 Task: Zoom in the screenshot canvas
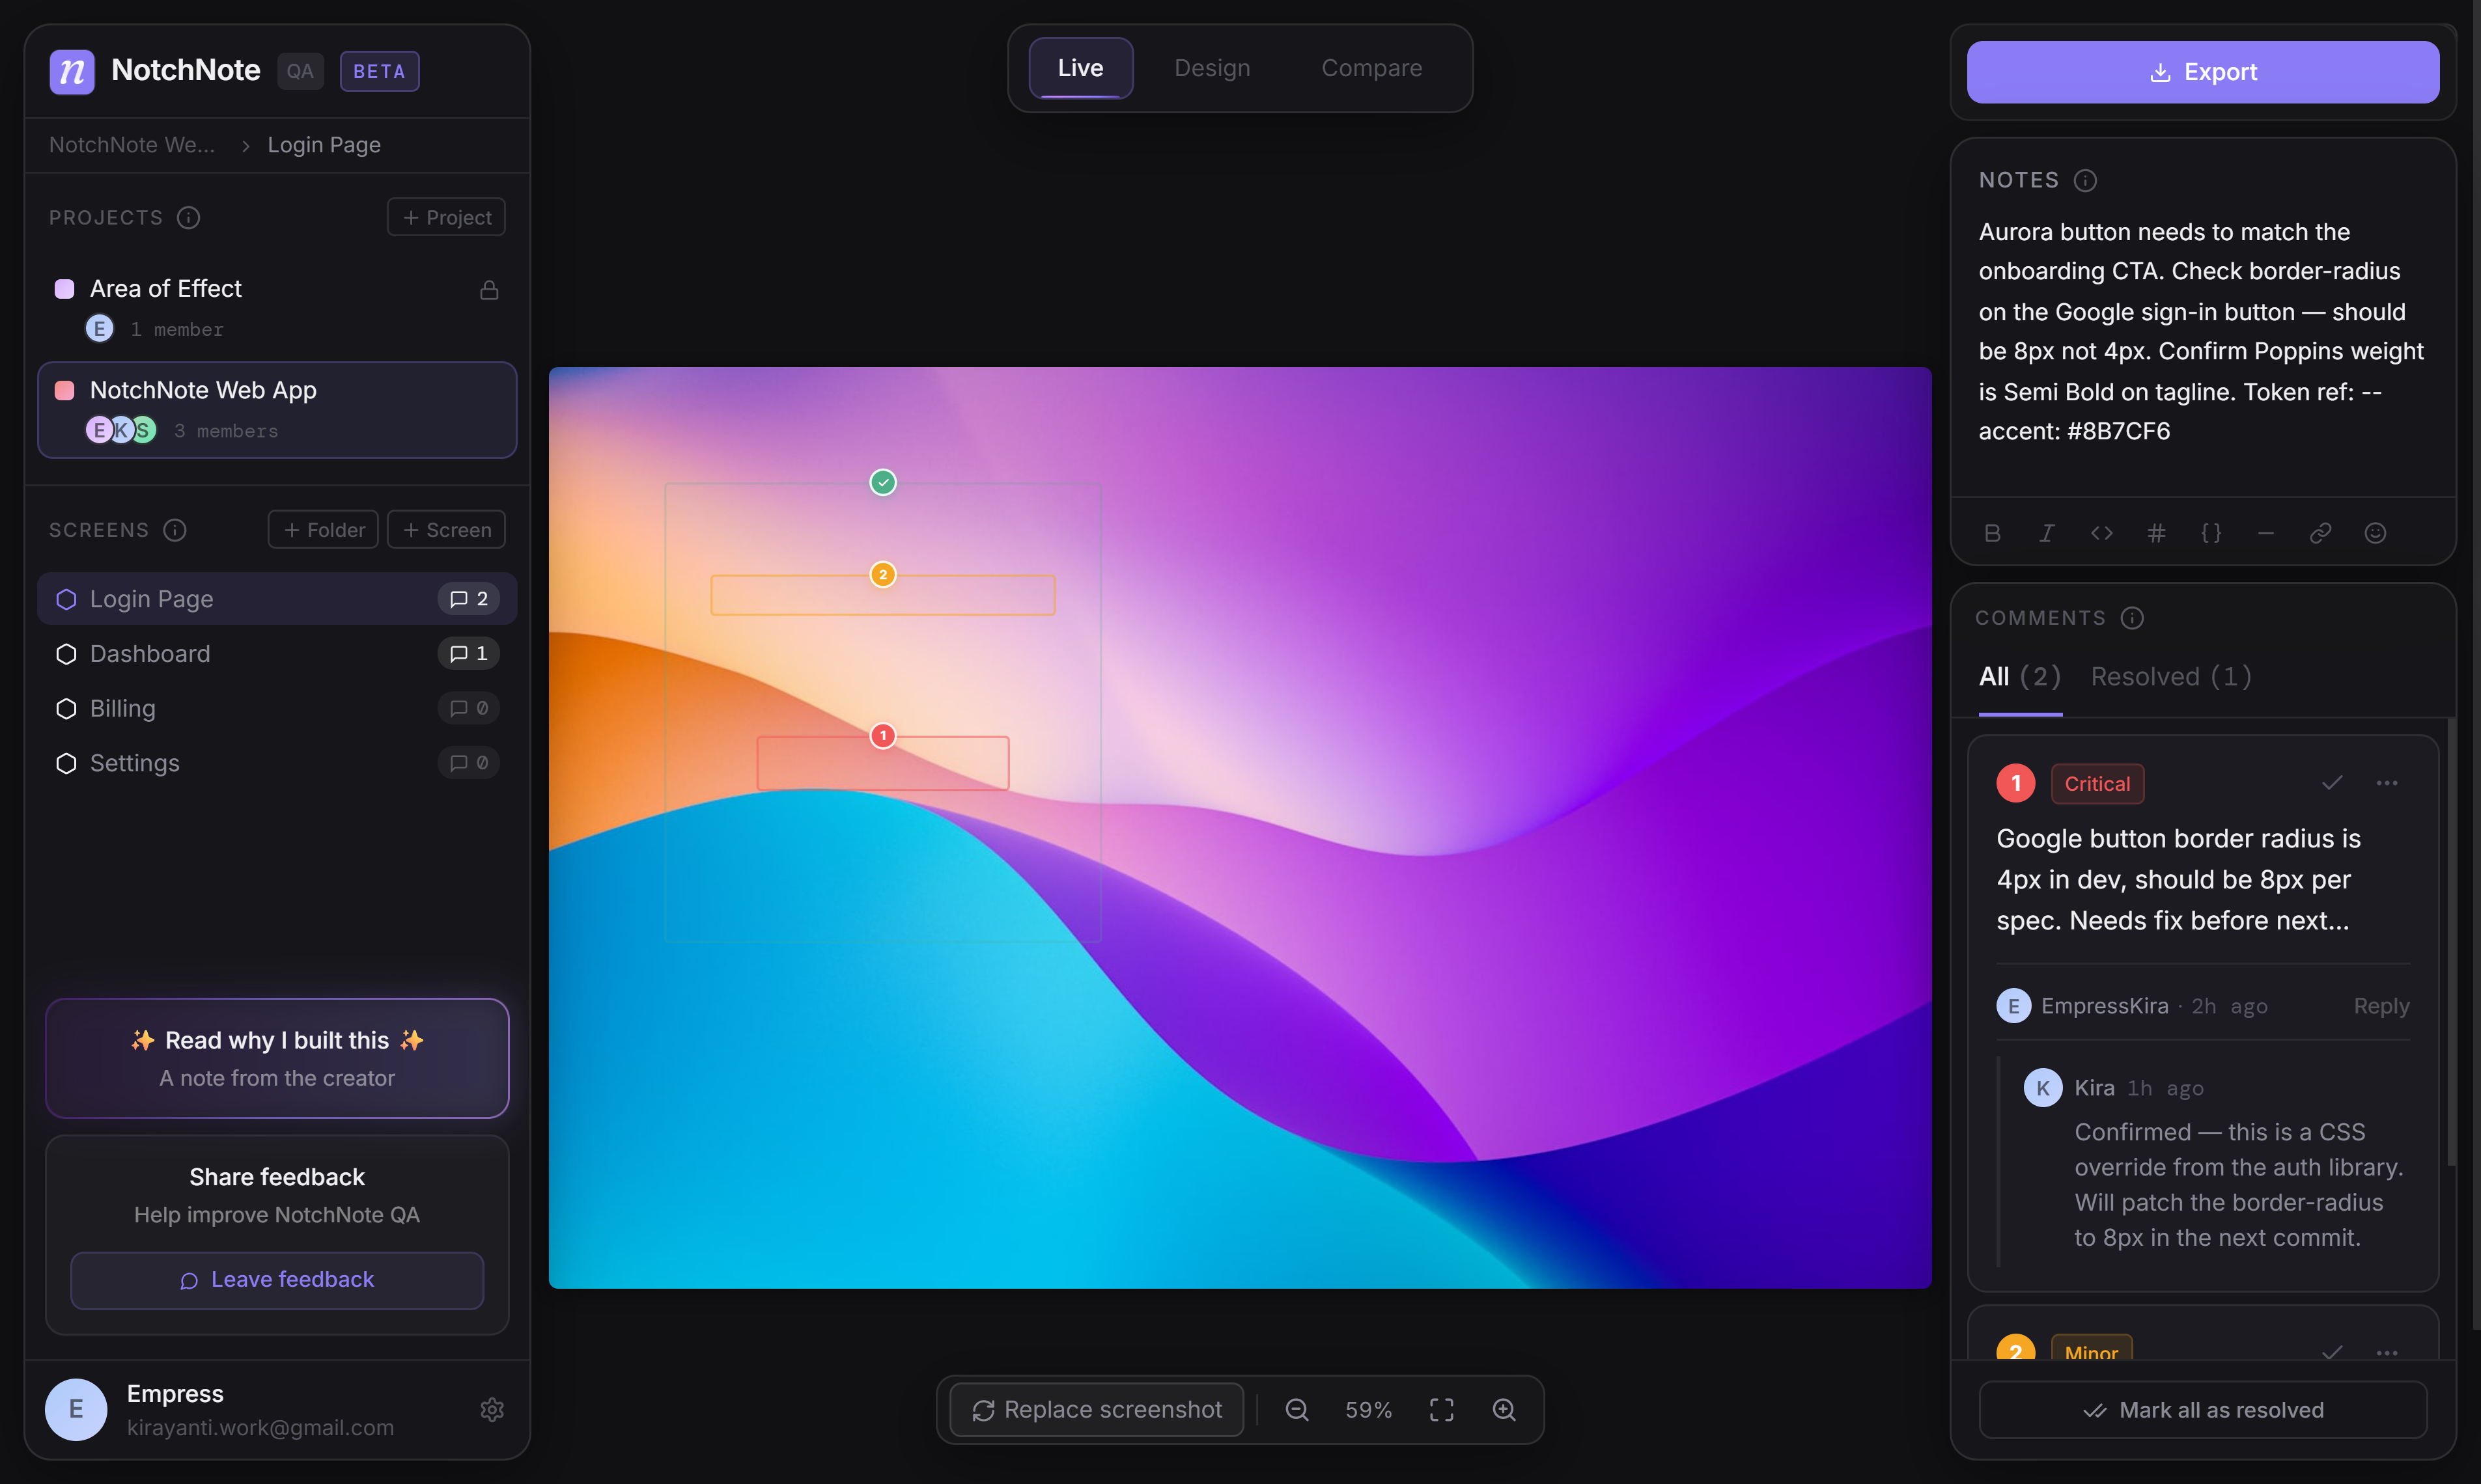[x=1504, y=1409]
